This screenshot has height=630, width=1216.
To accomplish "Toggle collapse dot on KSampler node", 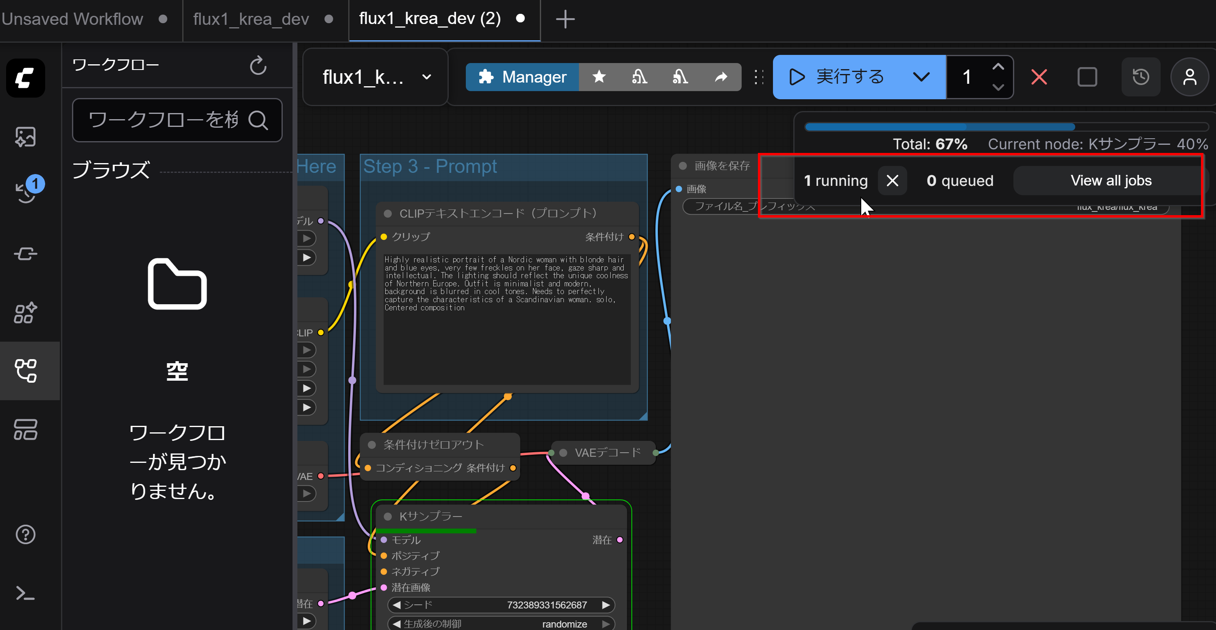I will (x=388, y=516).
